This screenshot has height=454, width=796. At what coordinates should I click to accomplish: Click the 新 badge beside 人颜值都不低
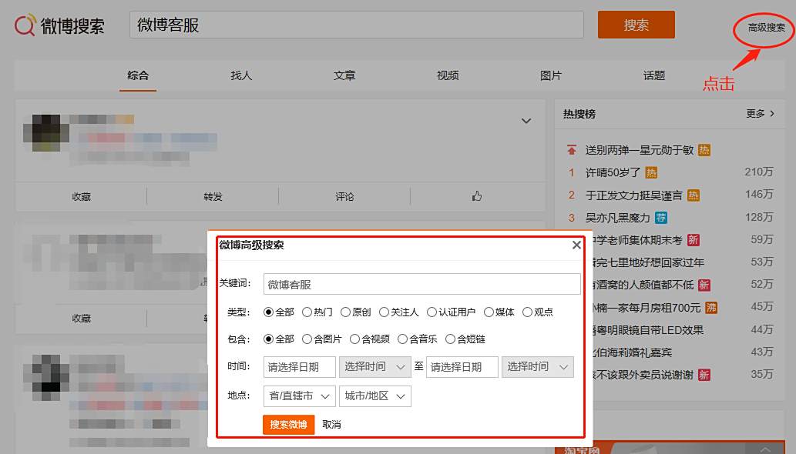point(704,285)
